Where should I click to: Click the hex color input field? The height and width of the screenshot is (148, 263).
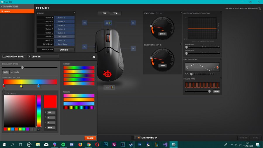(x=51, y=128)
